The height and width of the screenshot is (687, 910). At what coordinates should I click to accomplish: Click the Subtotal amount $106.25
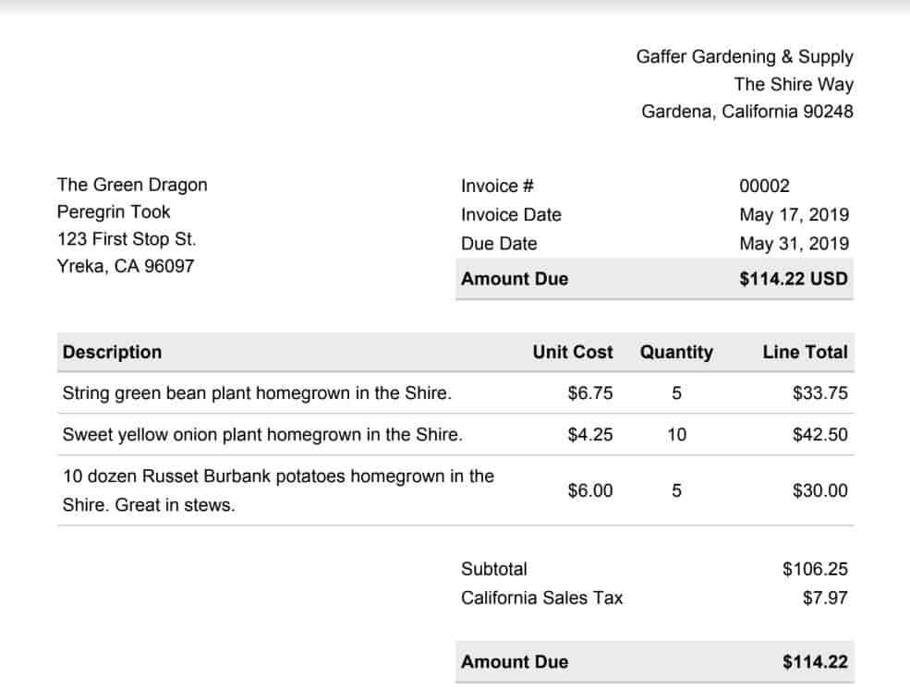coord(815,569)
